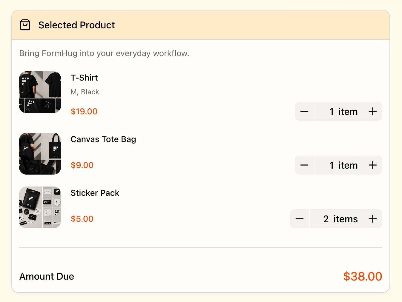Viewport: 402px width, 302px height.
Task: Open the Canvas Tote Bag thumbnail
Action: (x=40, y=154)
